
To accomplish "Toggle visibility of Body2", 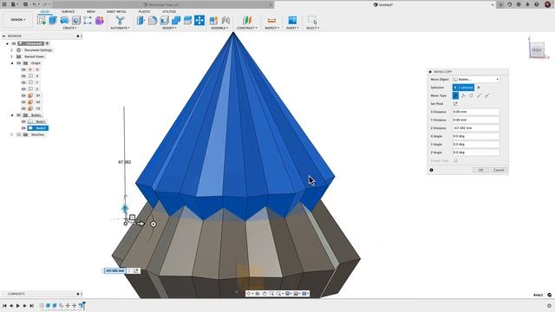I will pyautogui.click(x=23, y=128).
